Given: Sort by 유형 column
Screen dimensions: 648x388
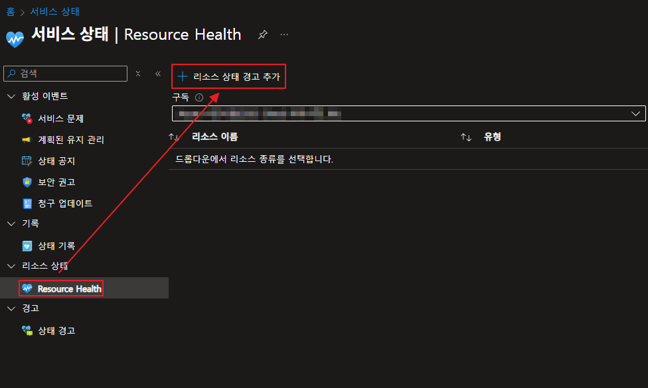Looking at the screenshot, I should point(492,137).
